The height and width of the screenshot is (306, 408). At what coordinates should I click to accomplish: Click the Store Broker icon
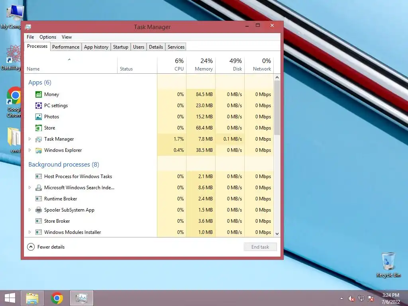coord(39,221)
